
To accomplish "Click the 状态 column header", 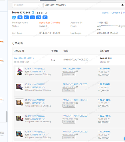I will point(66,51).
